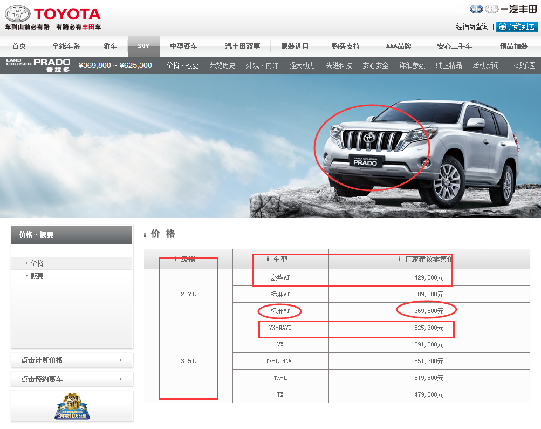Image resolution: width=541 pixels, height=429 pixels.
Task: Click the Land Cruiser Prado 普拉多 logo
Action: tap(38, 65)
